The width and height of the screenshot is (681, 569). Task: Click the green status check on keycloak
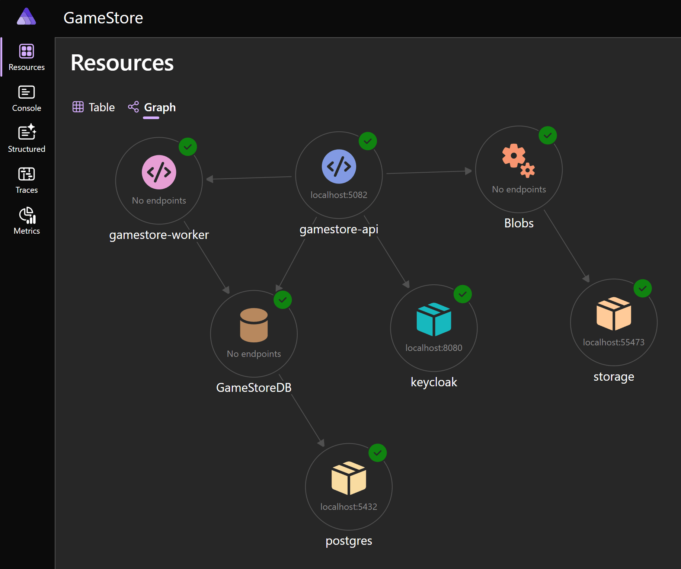click(x=463, y=294)
